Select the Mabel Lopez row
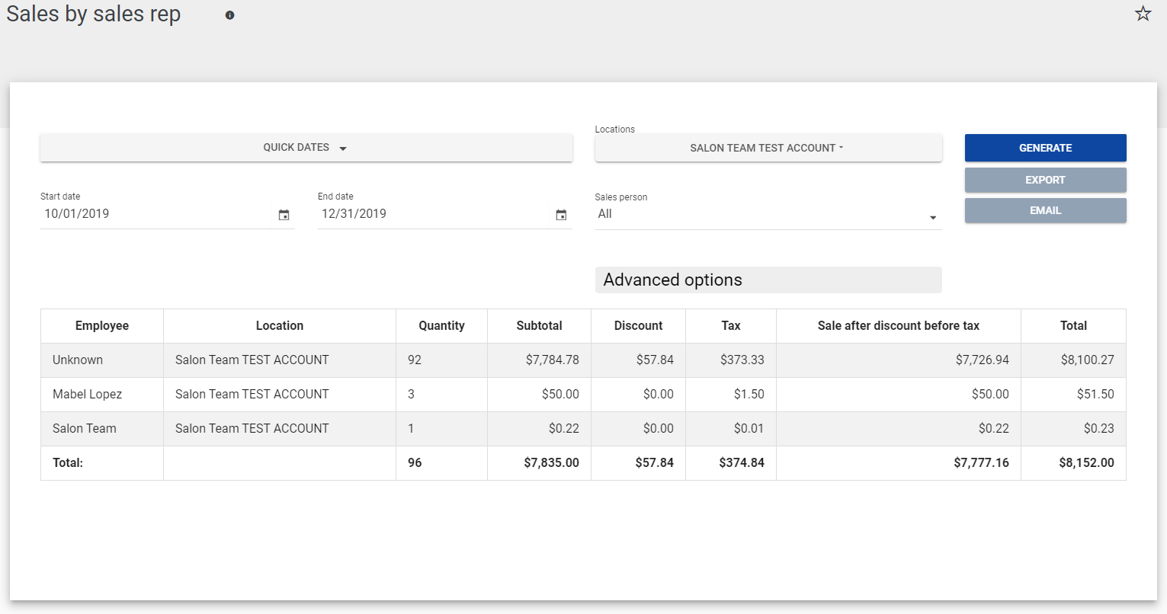 tap(88, 394)
